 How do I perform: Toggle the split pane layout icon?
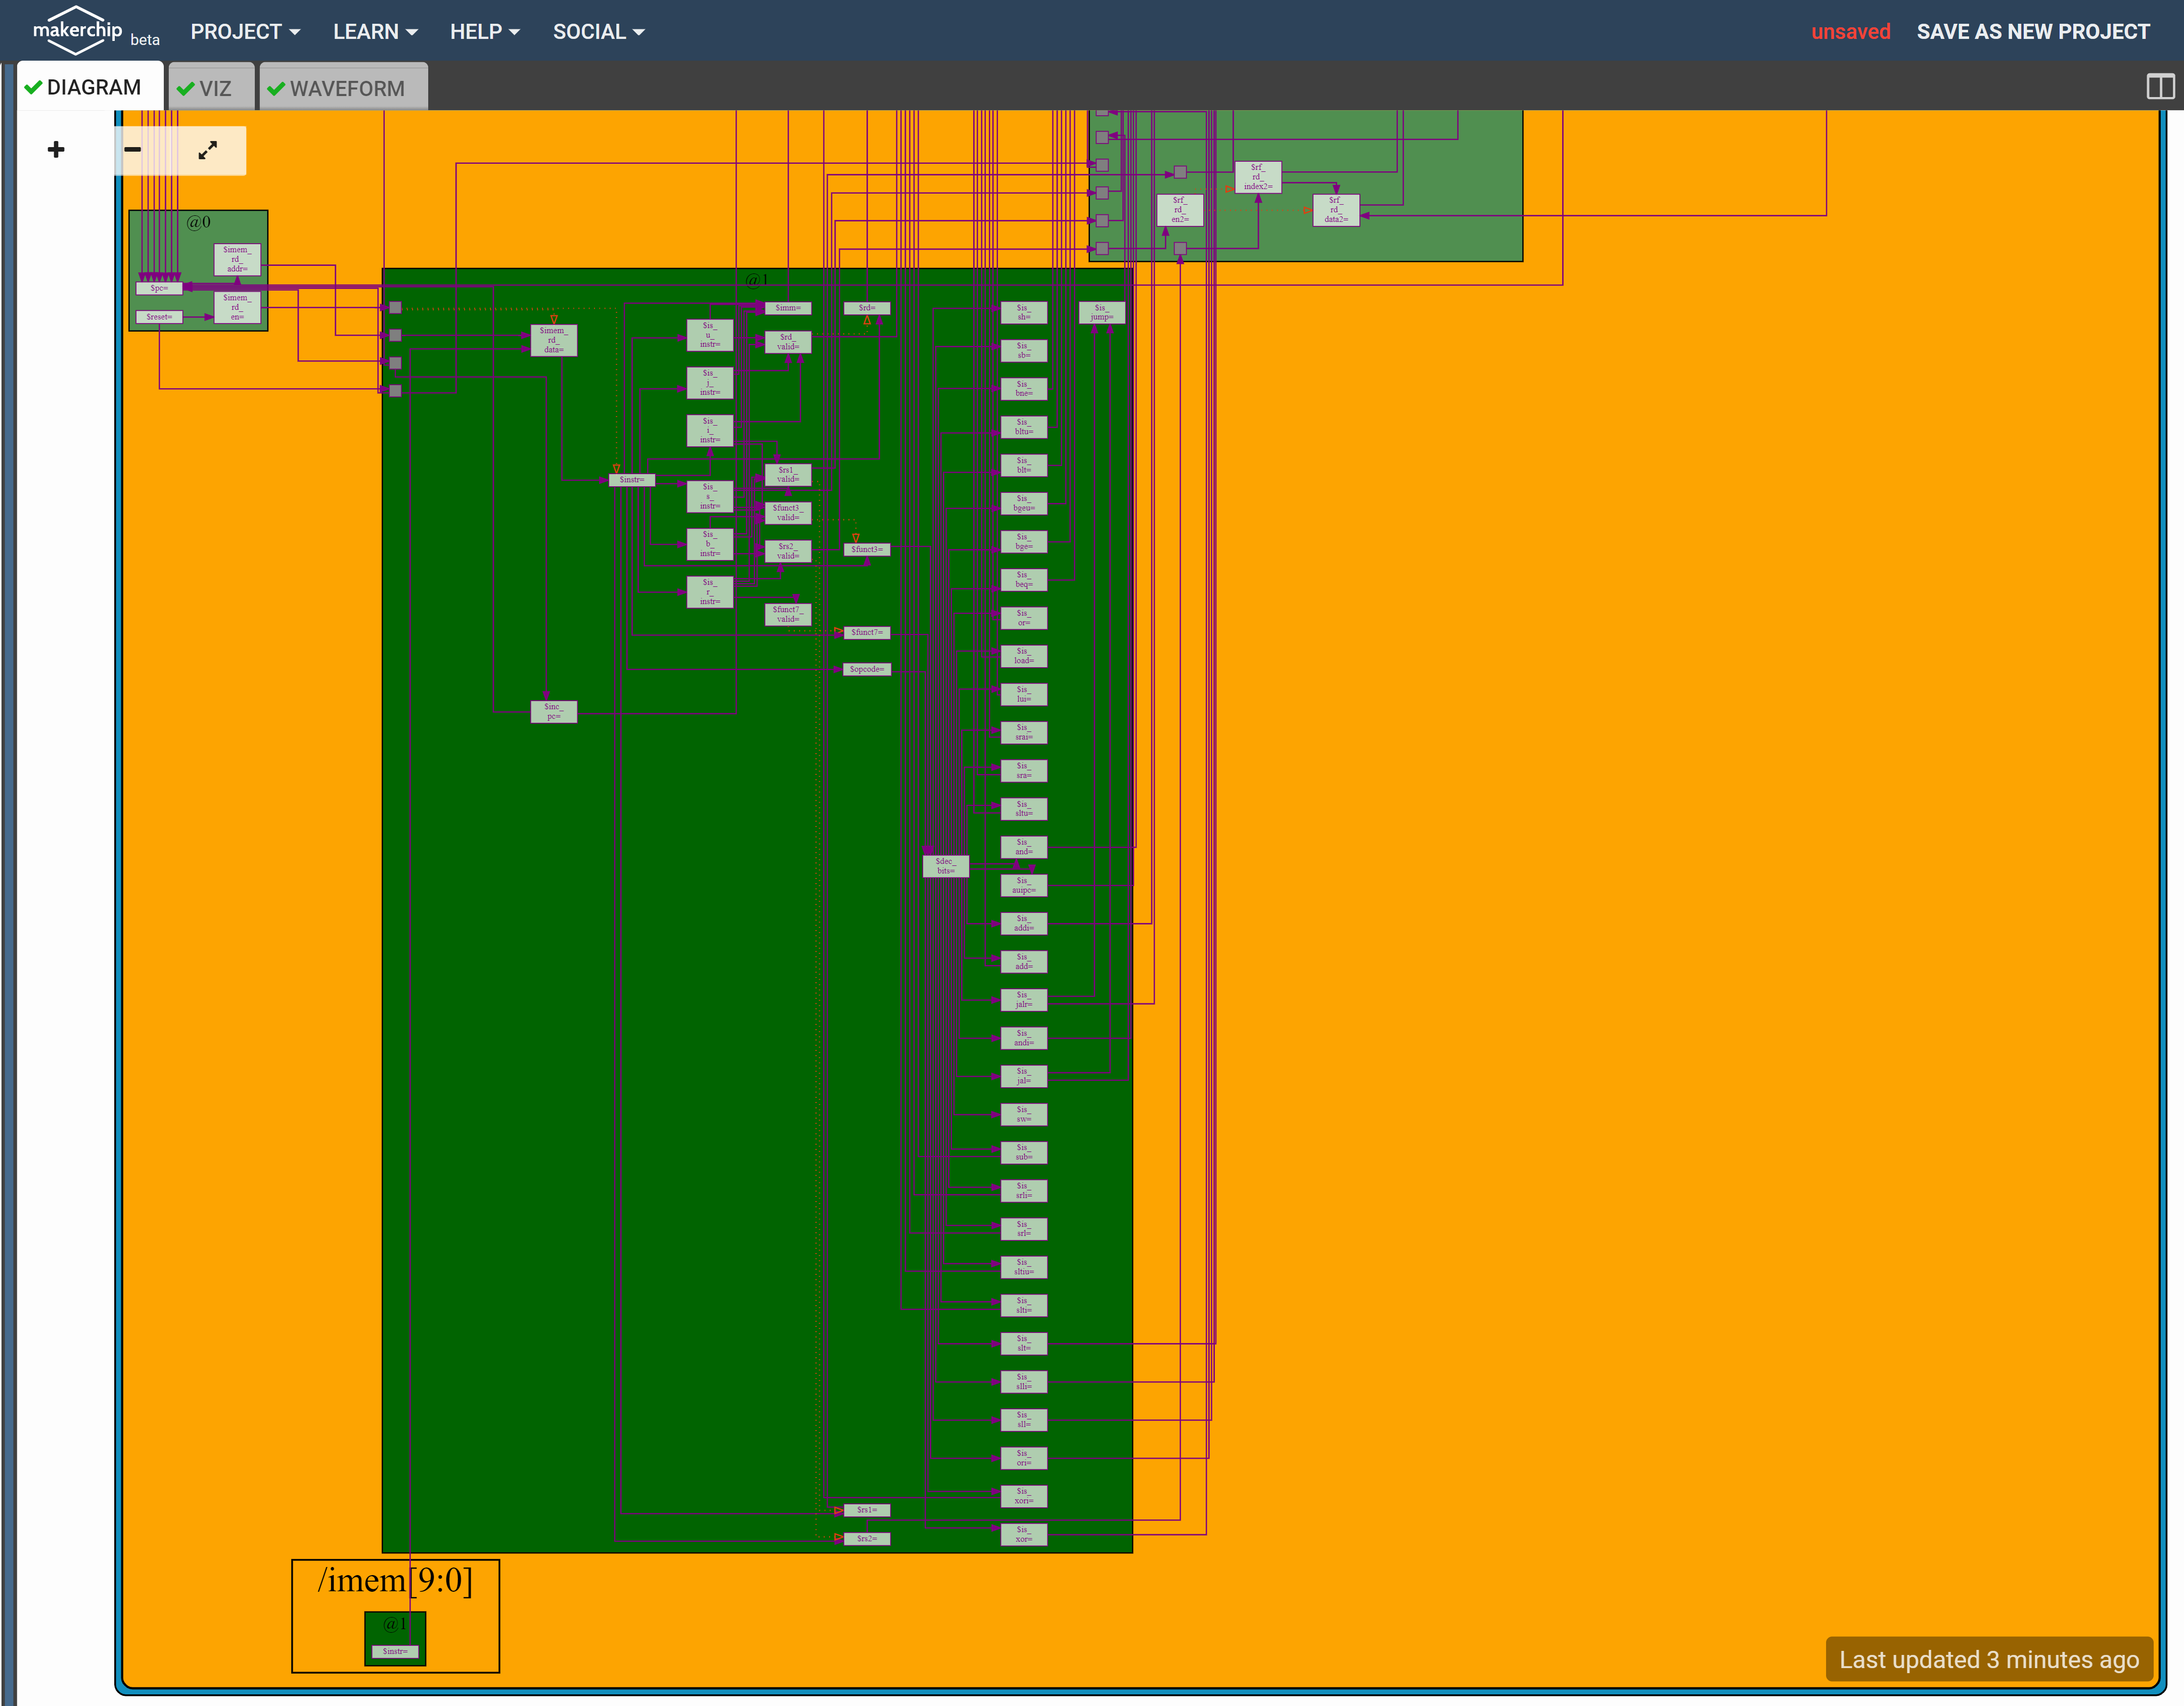2160,87
